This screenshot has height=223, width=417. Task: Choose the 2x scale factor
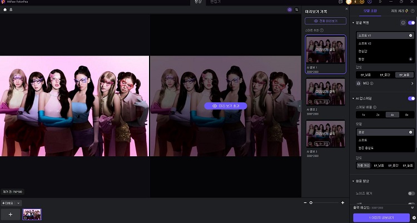coord(378,115)
